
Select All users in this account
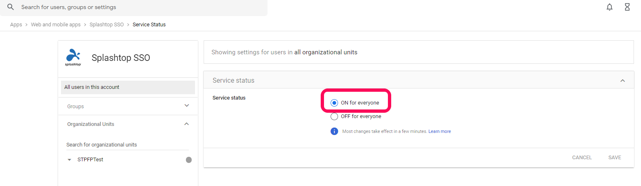point(128,87)
